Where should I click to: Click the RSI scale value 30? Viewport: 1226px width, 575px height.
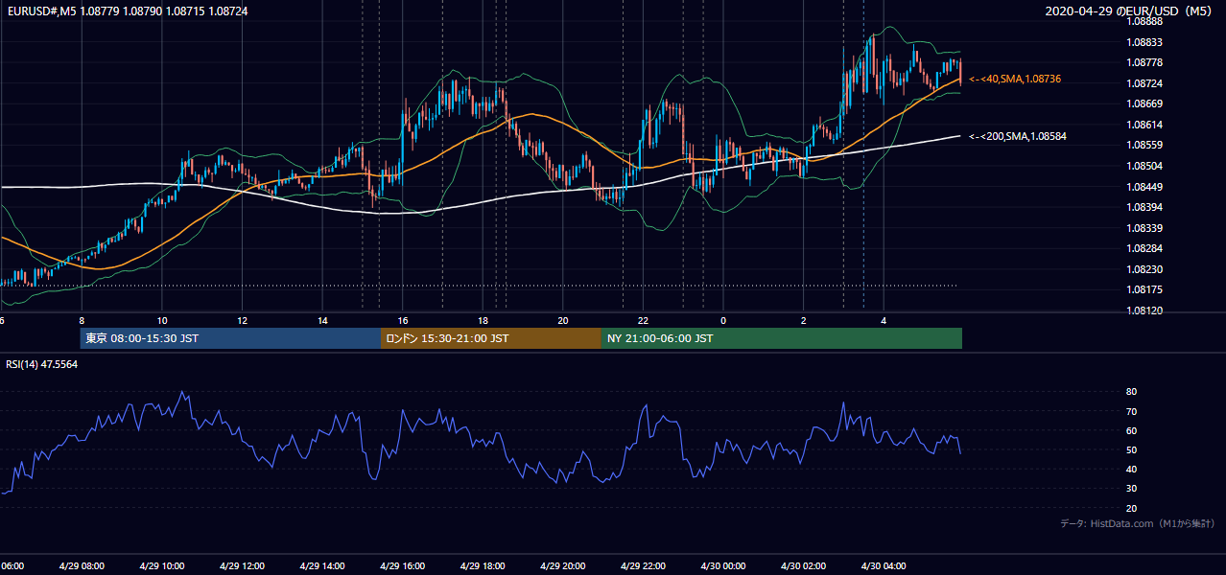pyautogui.click(x=1131, y=489)
